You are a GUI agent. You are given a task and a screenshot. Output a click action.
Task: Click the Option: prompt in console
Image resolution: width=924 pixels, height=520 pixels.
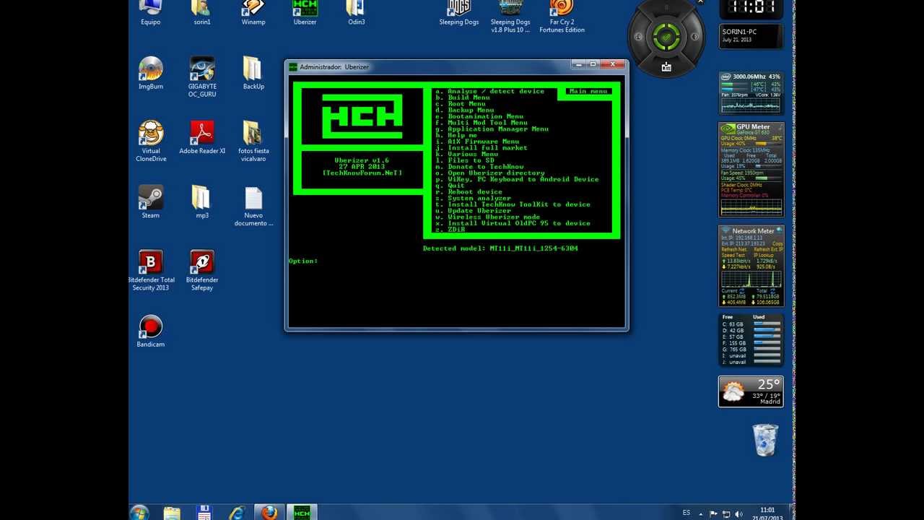pos(303,261)
